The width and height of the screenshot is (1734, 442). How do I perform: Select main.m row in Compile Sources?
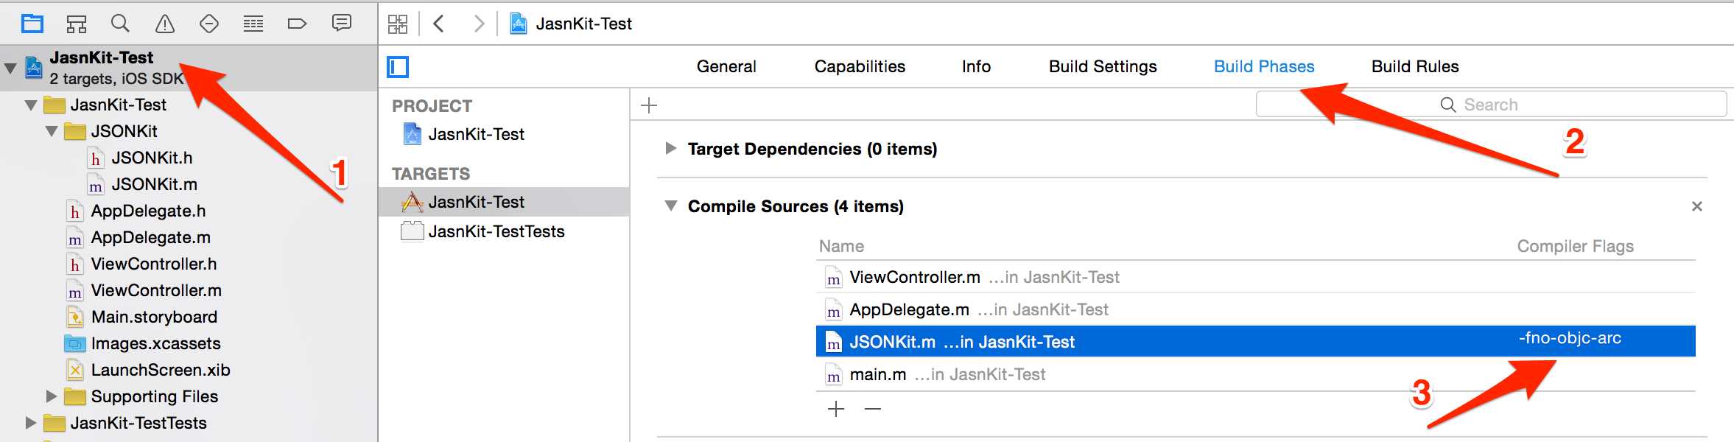(1256, 374)
